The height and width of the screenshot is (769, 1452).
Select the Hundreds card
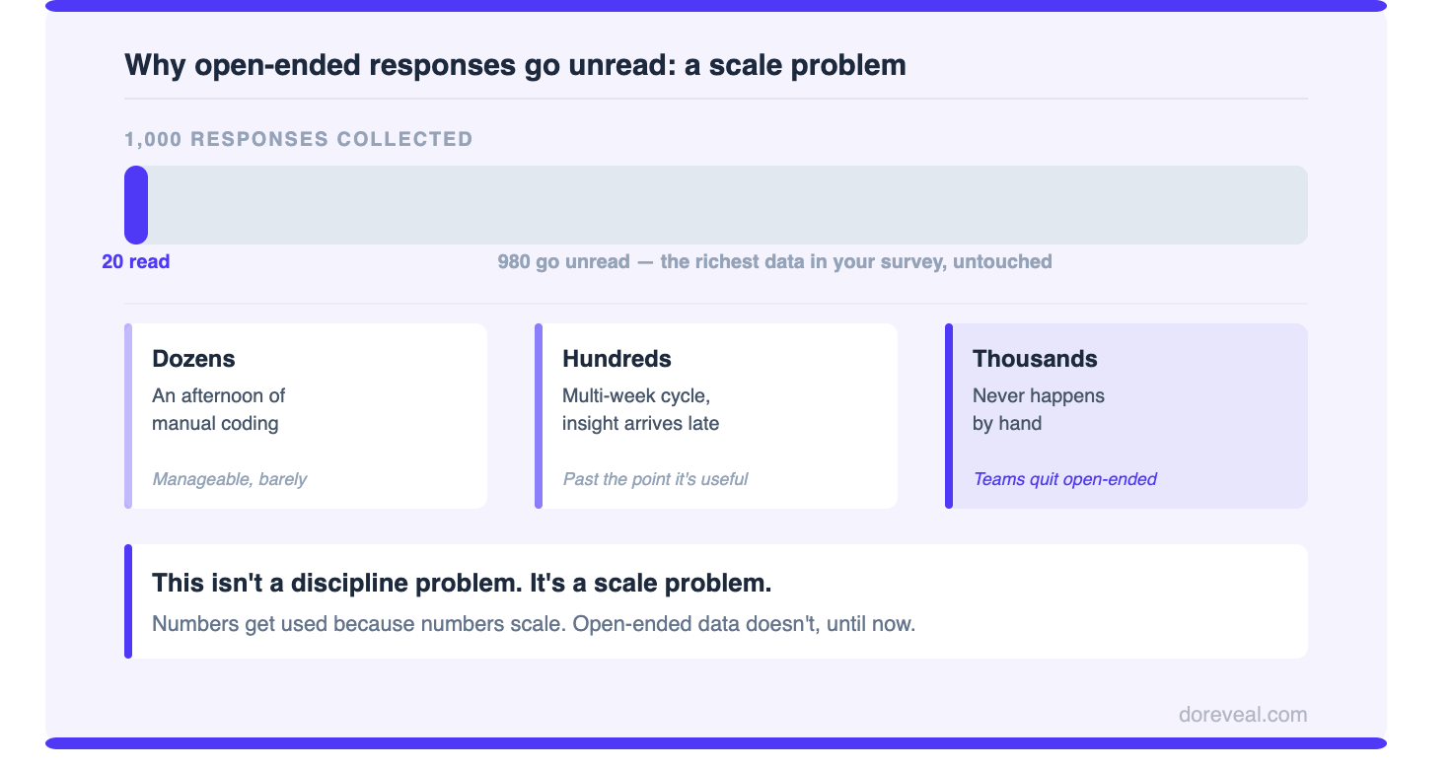716,416
